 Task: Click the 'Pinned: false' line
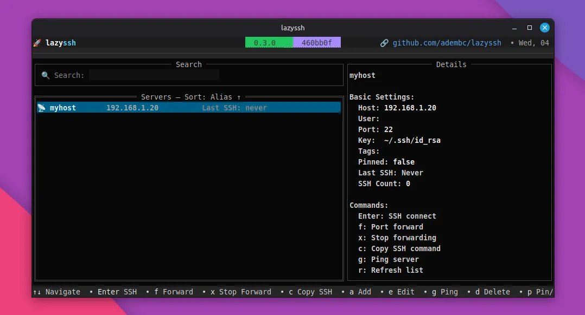click(386, 162)
